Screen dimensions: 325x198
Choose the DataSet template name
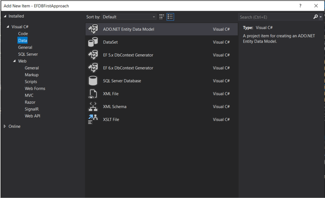(110, 42)
